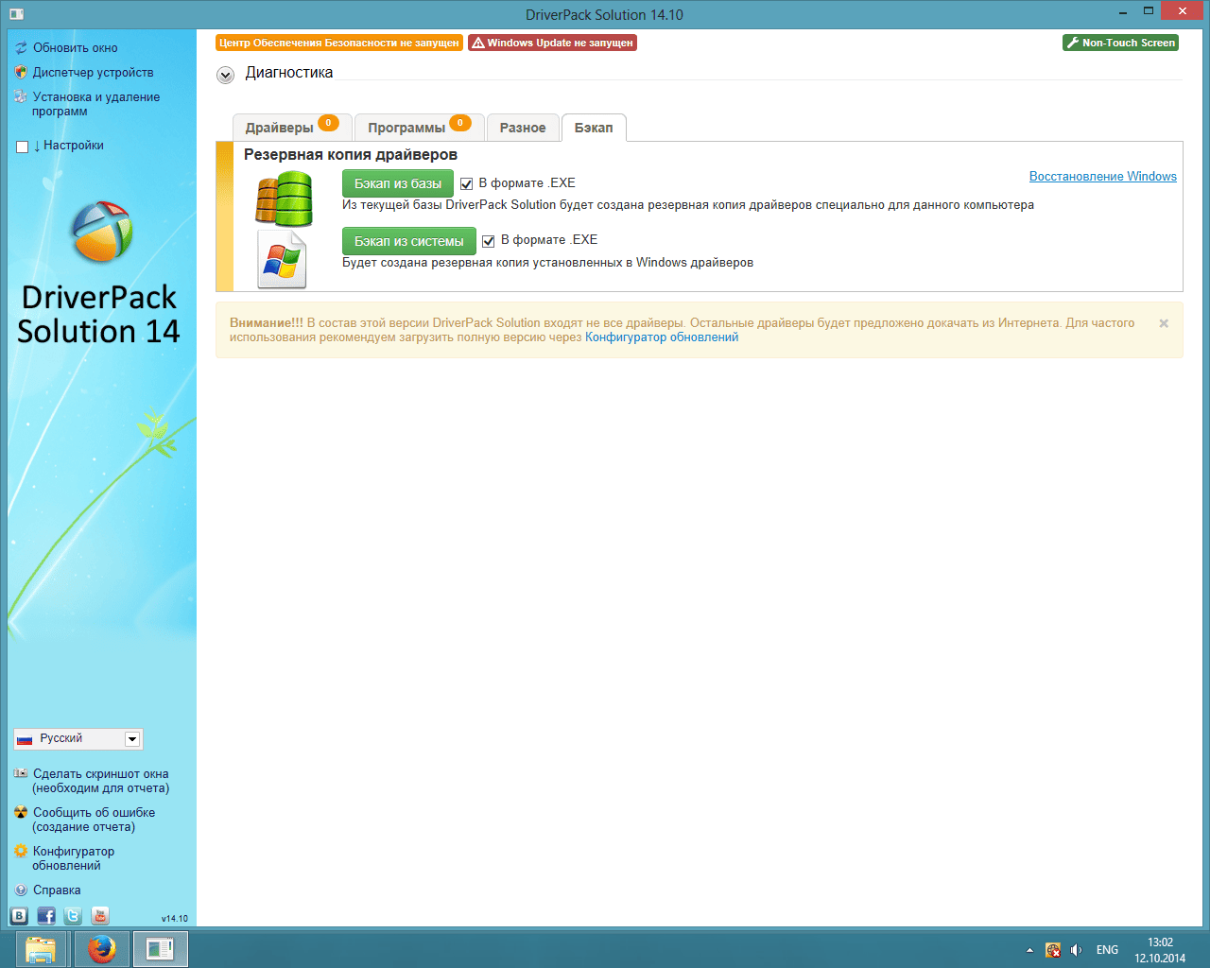Image resolution: width=1210 pixels, height=968 pixels.
Task: Switch to the Драйверы tab
Action: [x=292, y=127]
